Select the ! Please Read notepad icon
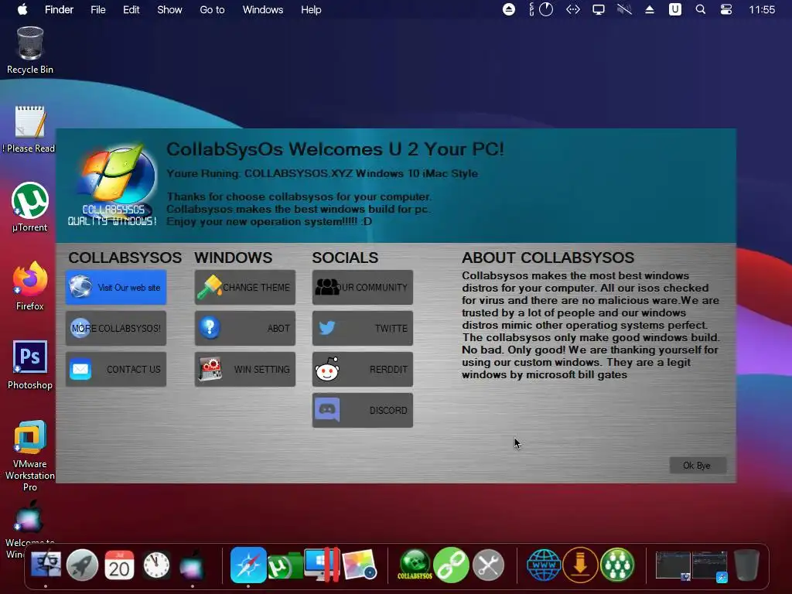 click(x=29, y=129)
